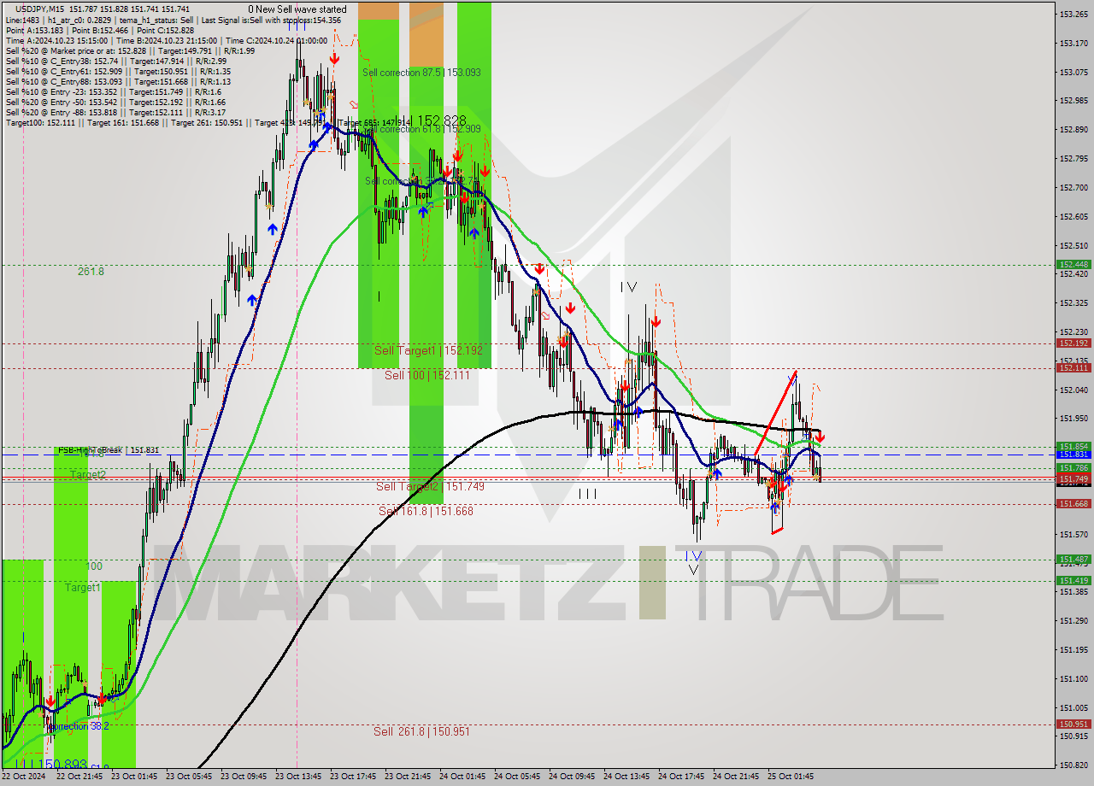Viewport: 1094px width, 786px height.
Task: Click the green 151.419 price tag
Action: 1073,581
